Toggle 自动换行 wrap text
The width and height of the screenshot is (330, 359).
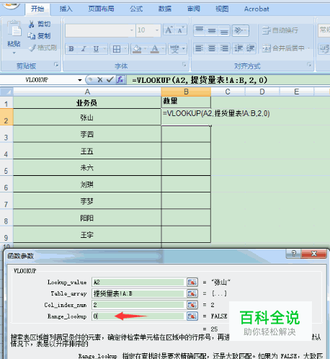pyautogui.click(x=280, y=30)
